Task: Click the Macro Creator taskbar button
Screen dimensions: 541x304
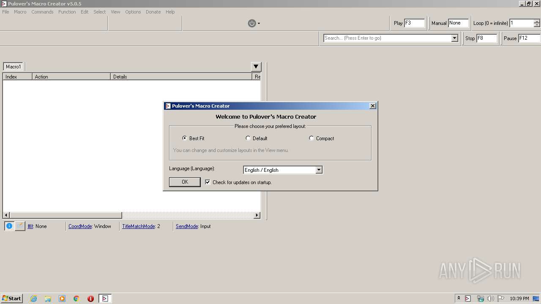Action: (x=105, y=299)
